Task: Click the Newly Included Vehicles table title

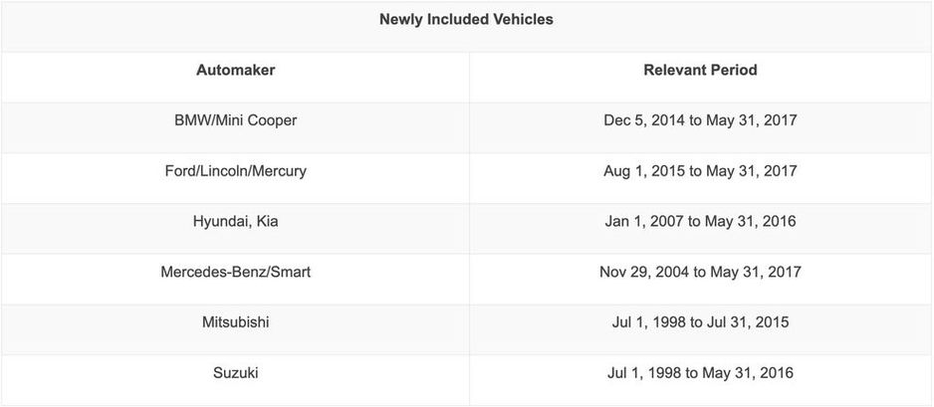Action: tap(466, 19)
